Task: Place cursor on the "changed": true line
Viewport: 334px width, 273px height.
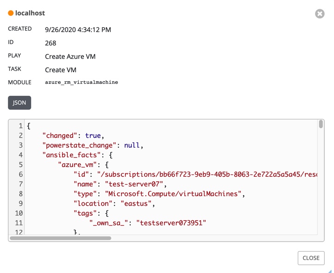Action: 72,136
